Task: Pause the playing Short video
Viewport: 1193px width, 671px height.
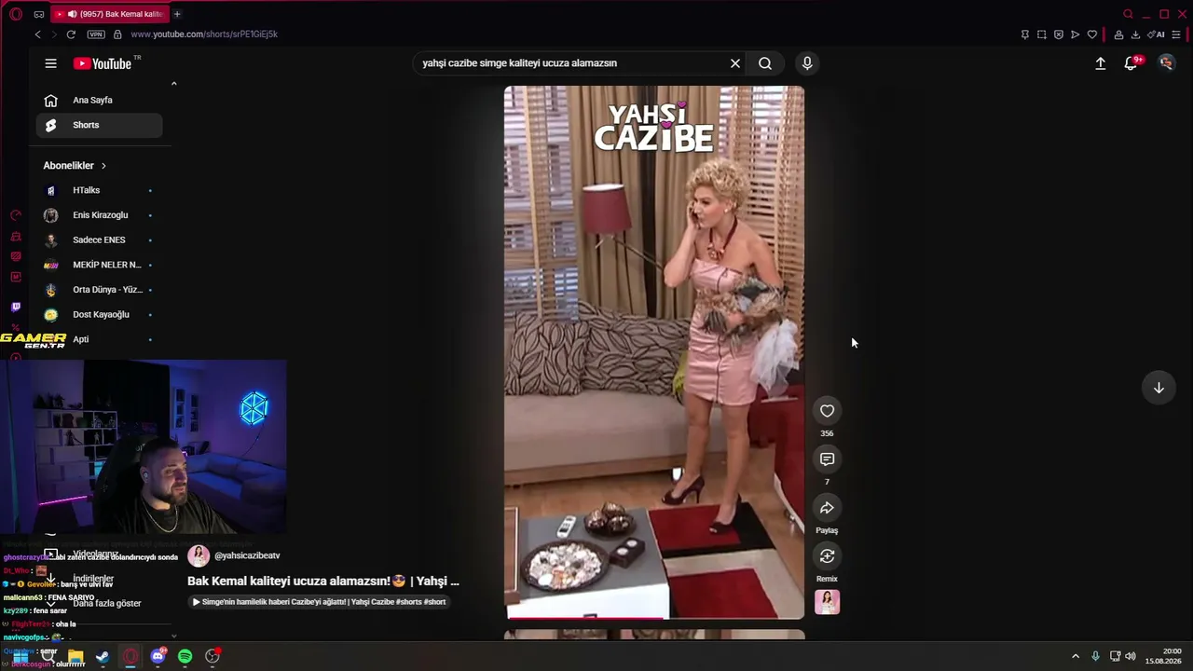Action: pyautogui.click(x=654, y=352)
